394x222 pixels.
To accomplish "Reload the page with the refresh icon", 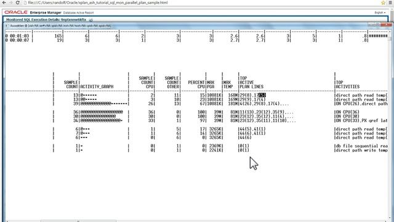I will click(18, 2).
